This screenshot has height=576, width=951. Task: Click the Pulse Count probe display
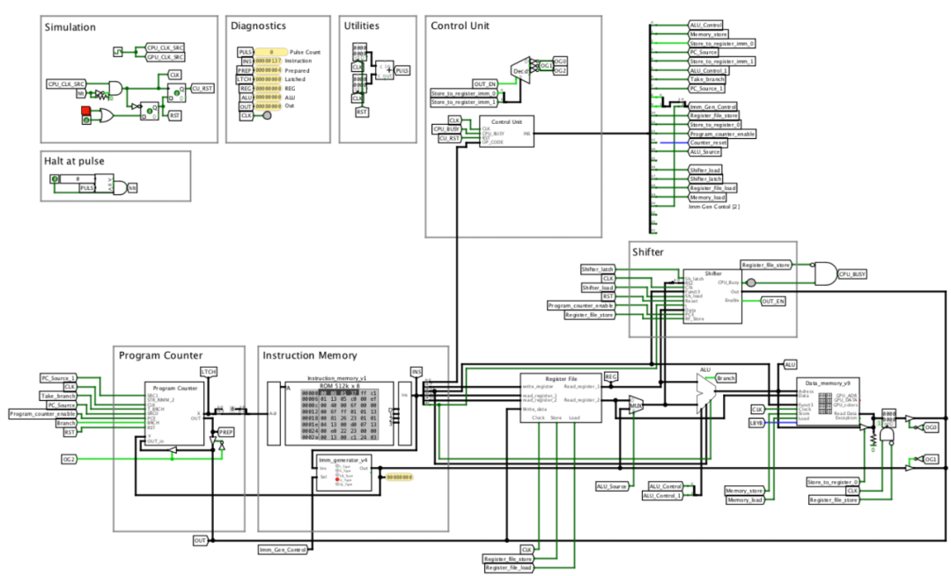tap(271, 52)
